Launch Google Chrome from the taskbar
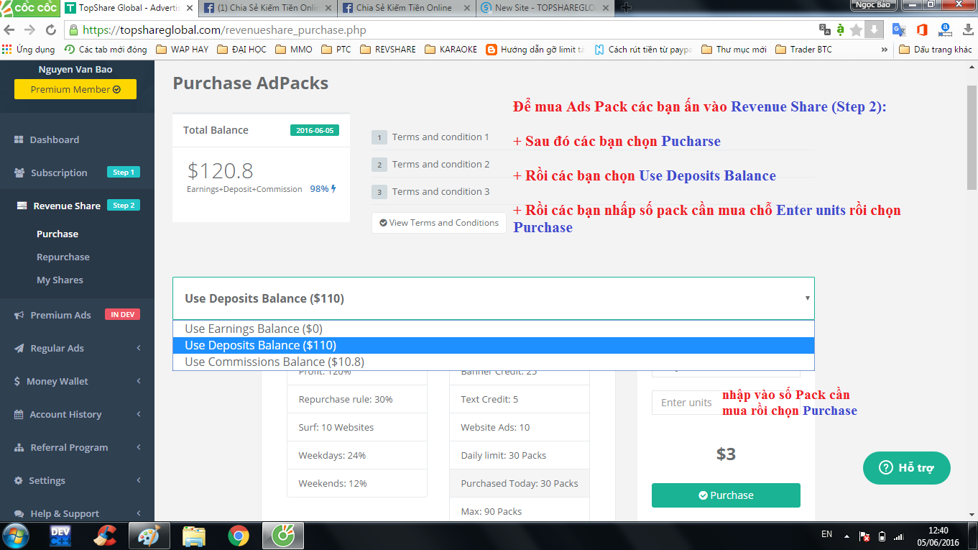The height and width of the screenshot is (550, 978). tap(239, 536)
